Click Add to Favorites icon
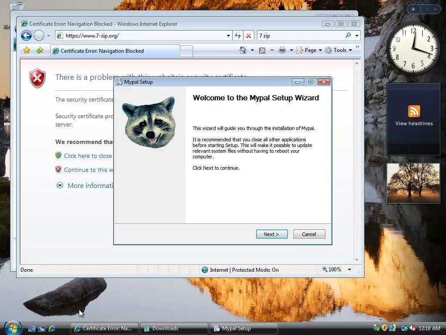446x335 pixels. tap(40, 51)
